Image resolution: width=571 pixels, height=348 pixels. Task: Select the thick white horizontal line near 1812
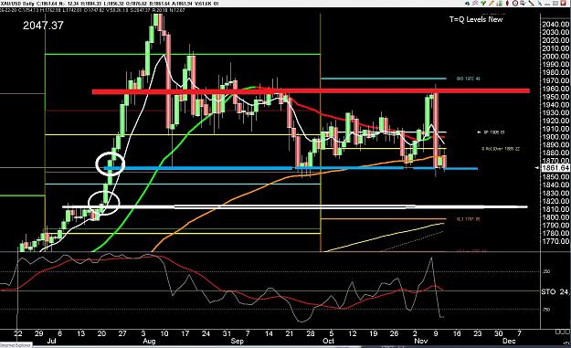tap(295, 207)
